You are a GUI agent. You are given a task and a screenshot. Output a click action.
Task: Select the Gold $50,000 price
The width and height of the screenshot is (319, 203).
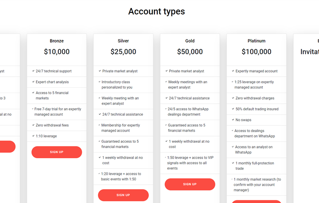pyautogui.click(x=190, y=52)
